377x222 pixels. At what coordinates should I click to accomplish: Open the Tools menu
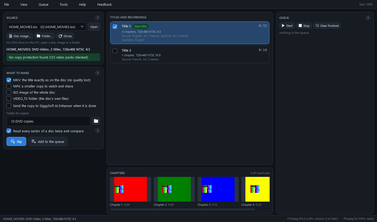click(x=64, y=4)
